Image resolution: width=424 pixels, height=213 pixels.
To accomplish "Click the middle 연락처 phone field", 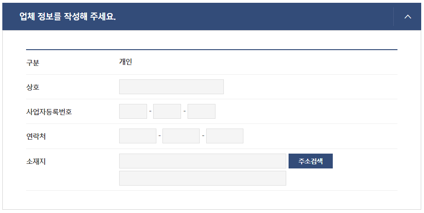I will [x=181, y=136].
